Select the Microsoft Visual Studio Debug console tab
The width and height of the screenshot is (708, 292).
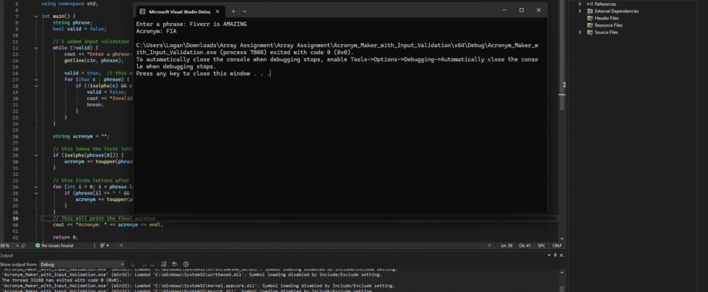tap(179, 11)
